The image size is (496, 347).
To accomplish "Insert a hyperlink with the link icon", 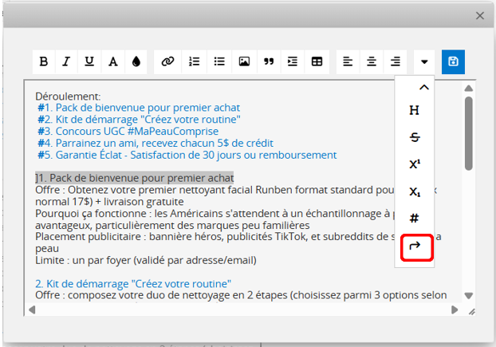I will click(x=167, y=61).
